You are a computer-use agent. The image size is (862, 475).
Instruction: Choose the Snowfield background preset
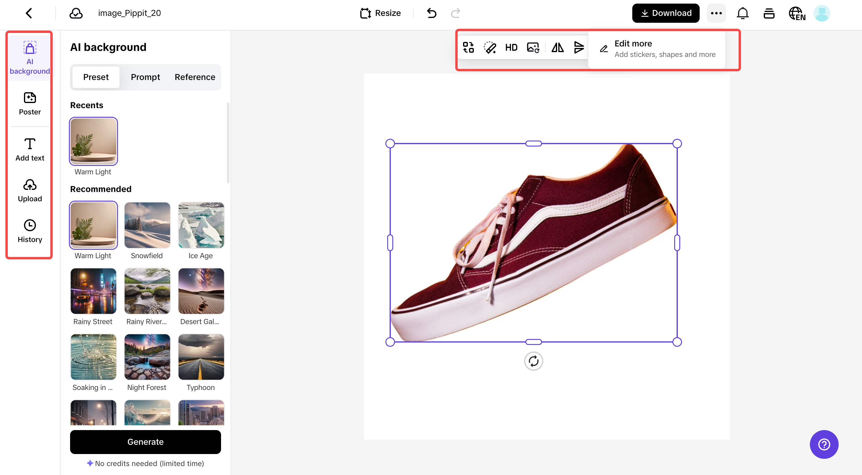pyautogui.click(x=147, y=225)
